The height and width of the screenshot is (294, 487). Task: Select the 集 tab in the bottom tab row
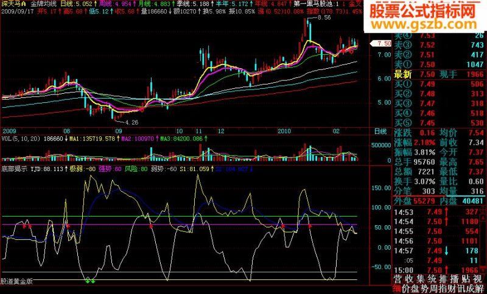421,278
